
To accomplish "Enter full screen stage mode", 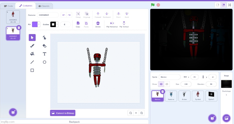I will [x=230, y=5].
